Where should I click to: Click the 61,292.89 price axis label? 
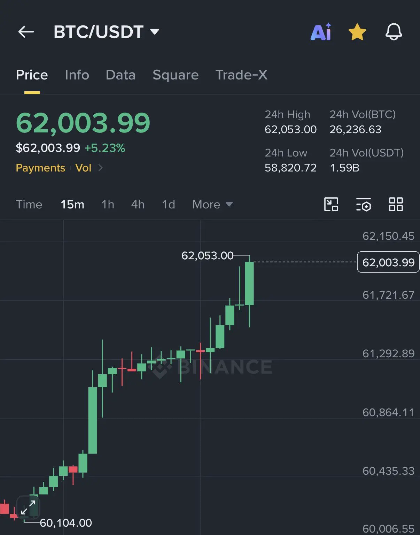(388, 354)
